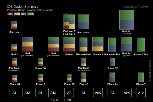Screen dimensions: 153x102
Task: Click the A5 processor box
Action: tap(14, 93)
